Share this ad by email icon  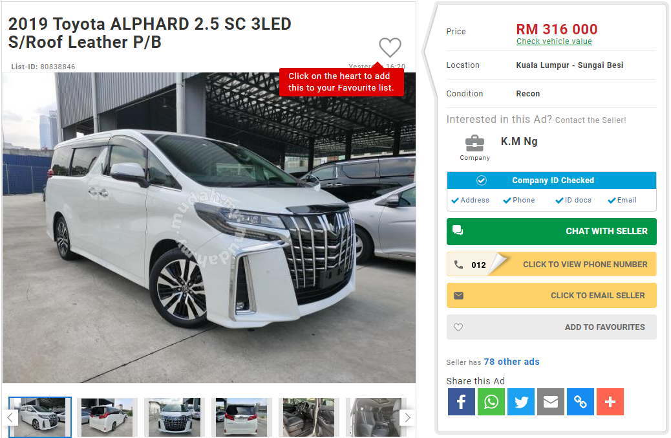coord(551,402)
